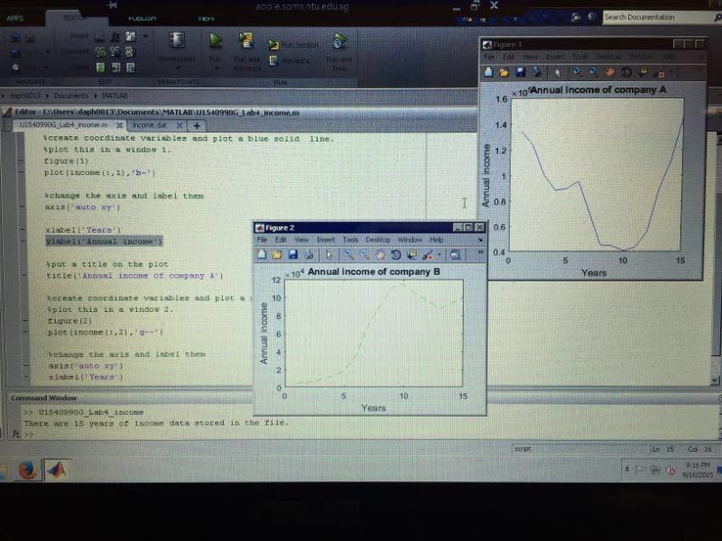Click the Documents folder in the address bar
This screenshot has height=541, width=722.
point(70,96)
